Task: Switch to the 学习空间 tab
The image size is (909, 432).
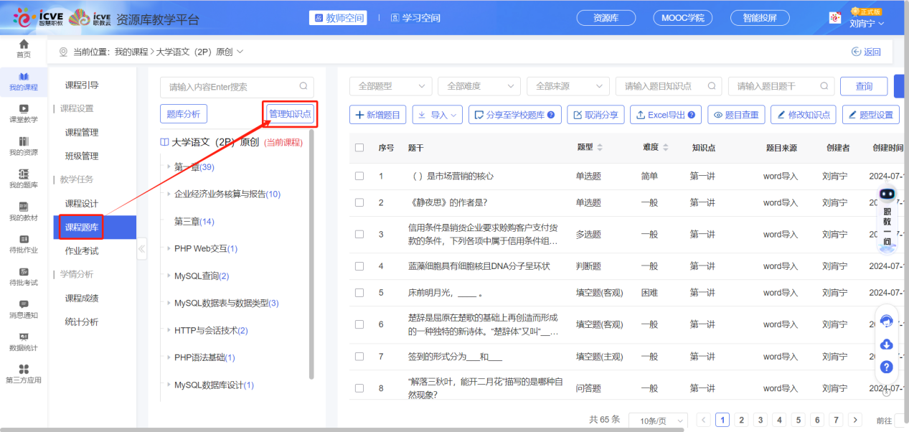Action: coord(414,17)
